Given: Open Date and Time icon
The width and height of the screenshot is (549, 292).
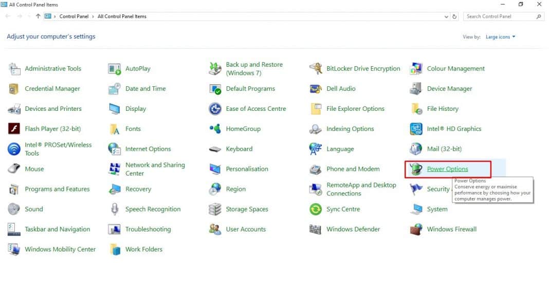Looking at the screenshot, I should [115, 89].
